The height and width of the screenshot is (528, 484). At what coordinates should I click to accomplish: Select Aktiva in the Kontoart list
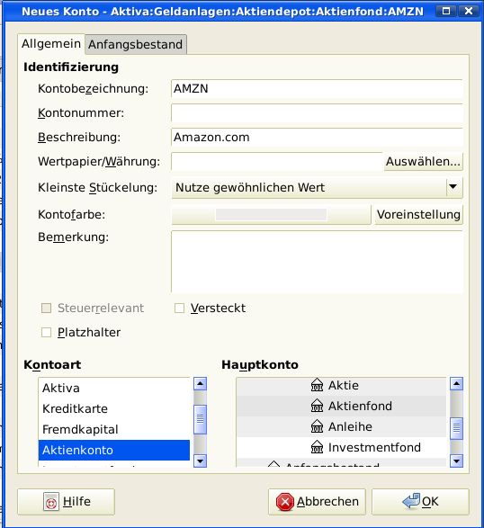pos(114,389)
